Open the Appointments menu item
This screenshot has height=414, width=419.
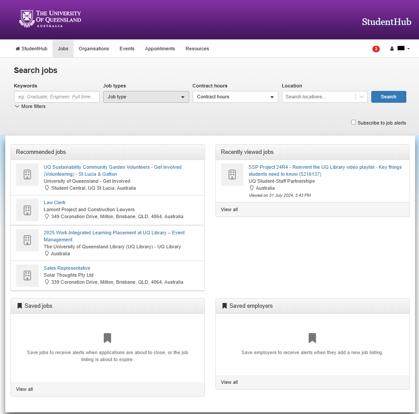[x=160, y=49]
